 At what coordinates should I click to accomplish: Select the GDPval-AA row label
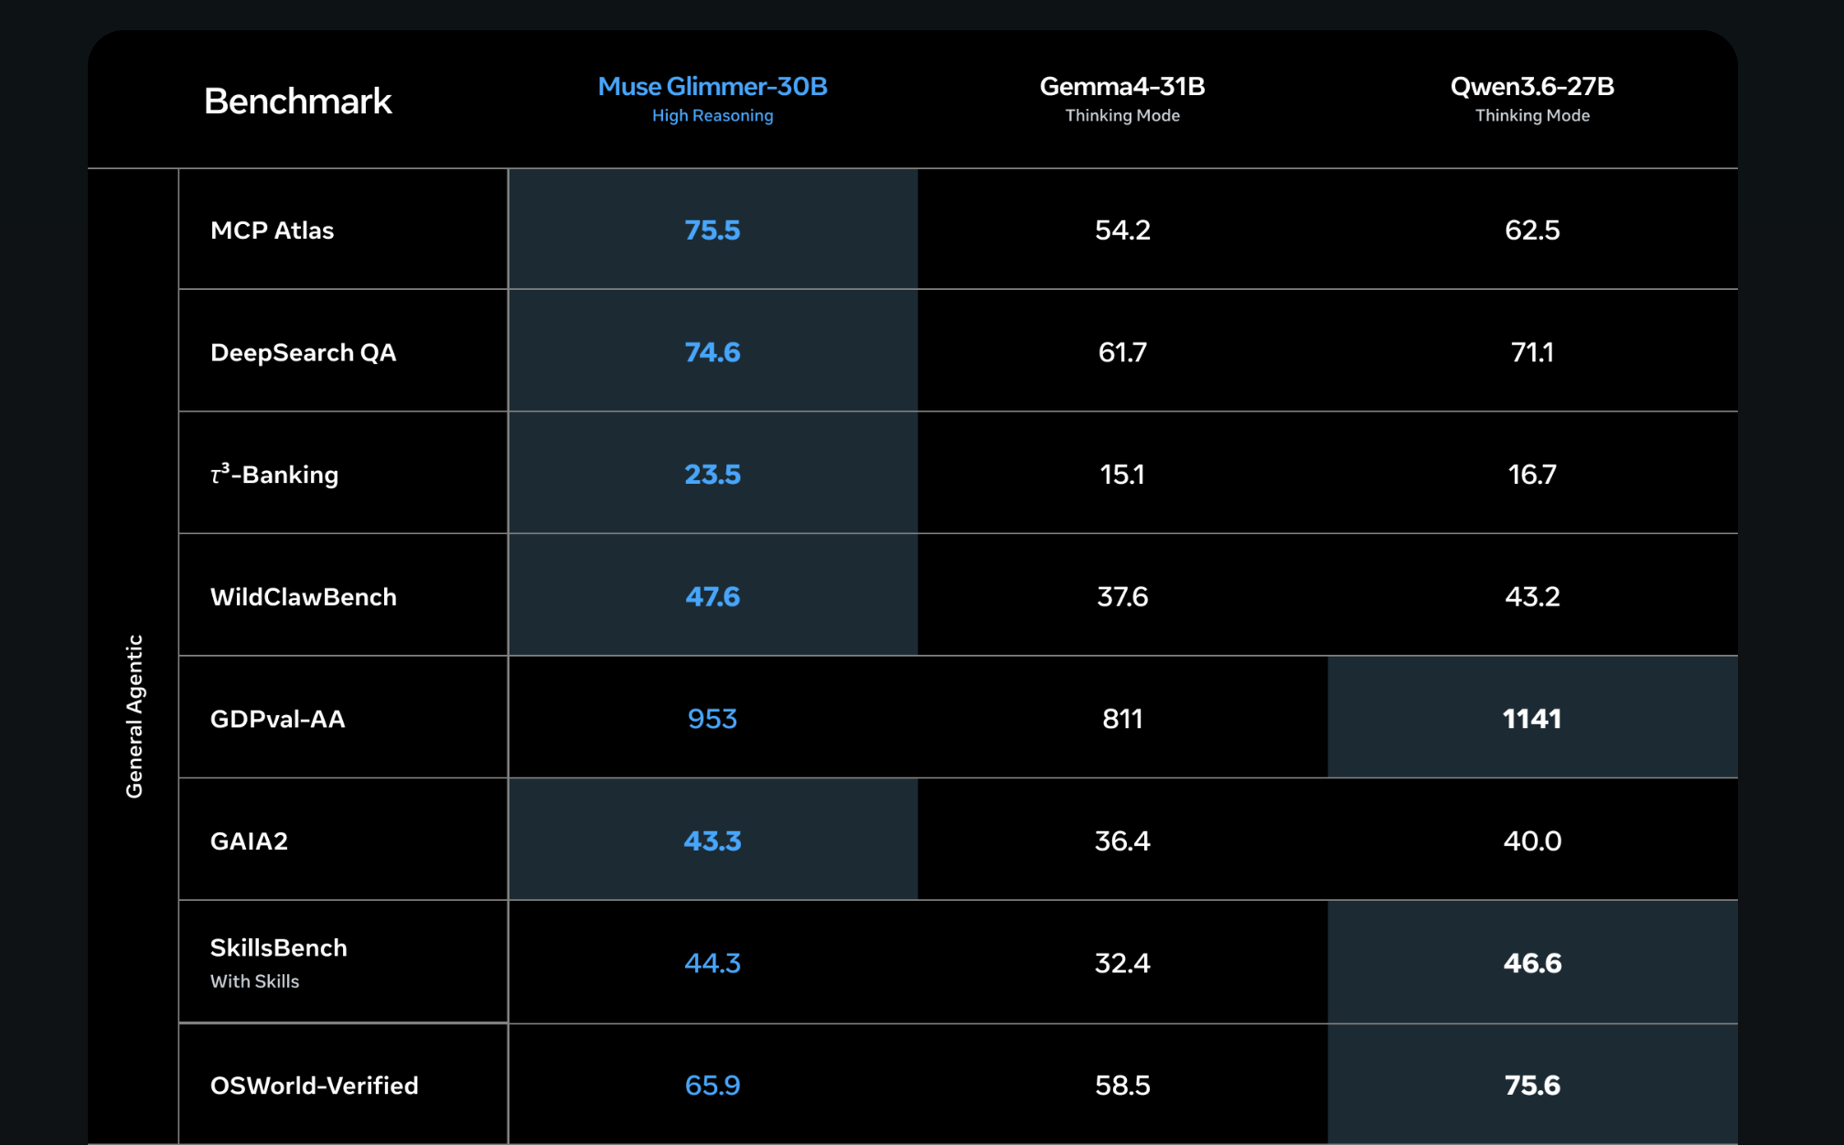277,719
